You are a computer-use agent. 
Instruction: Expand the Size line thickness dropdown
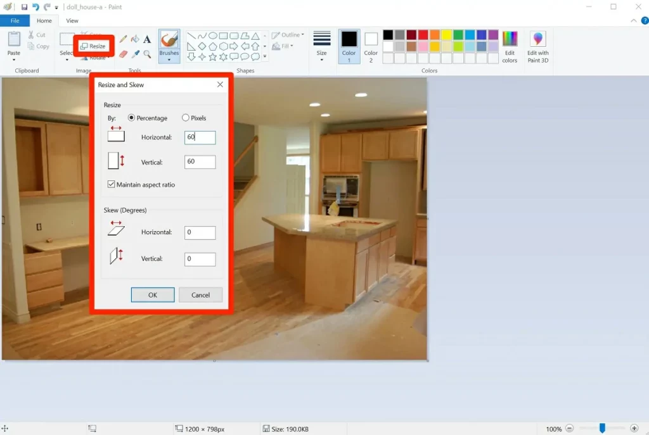click(x=322, y=57)
